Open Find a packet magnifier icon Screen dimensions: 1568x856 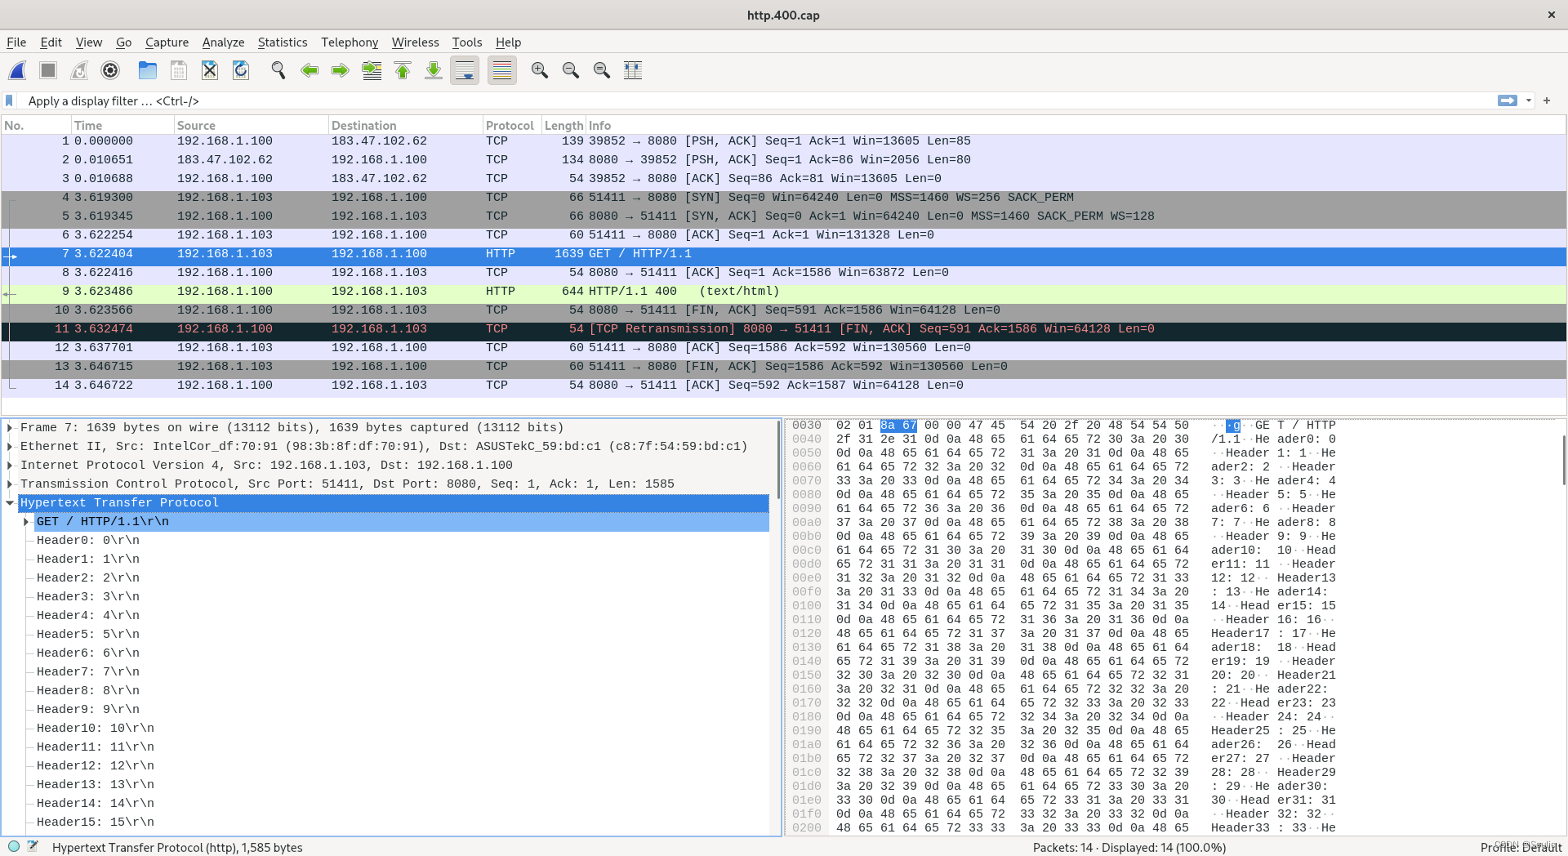point(278,70)
